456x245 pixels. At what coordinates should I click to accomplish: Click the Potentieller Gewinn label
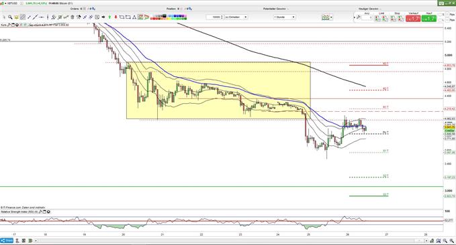click(275, 9)
